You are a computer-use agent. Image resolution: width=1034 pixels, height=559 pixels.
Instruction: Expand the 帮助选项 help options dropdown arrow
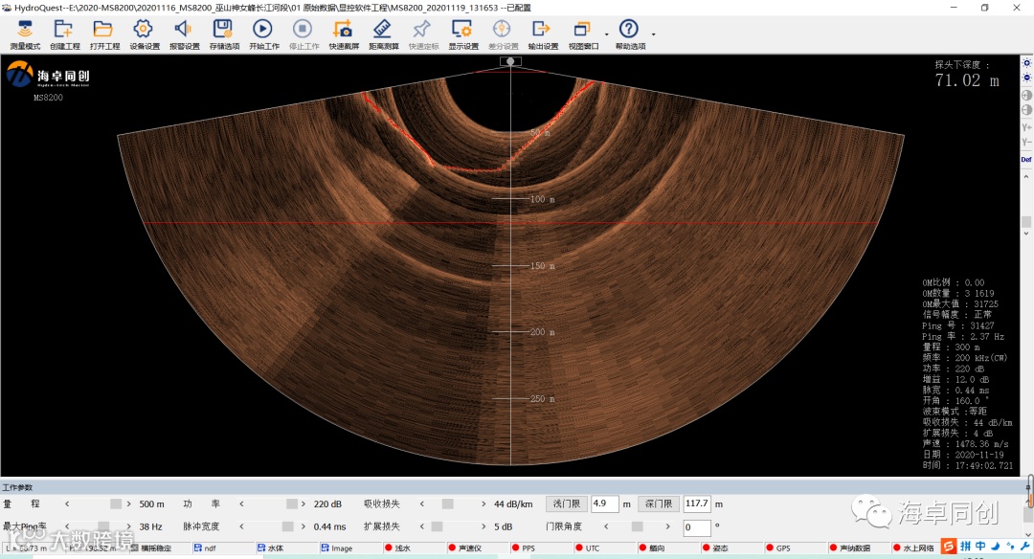point(653,34)
